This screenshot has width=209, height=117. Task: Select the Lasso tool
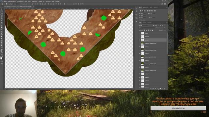2,14
